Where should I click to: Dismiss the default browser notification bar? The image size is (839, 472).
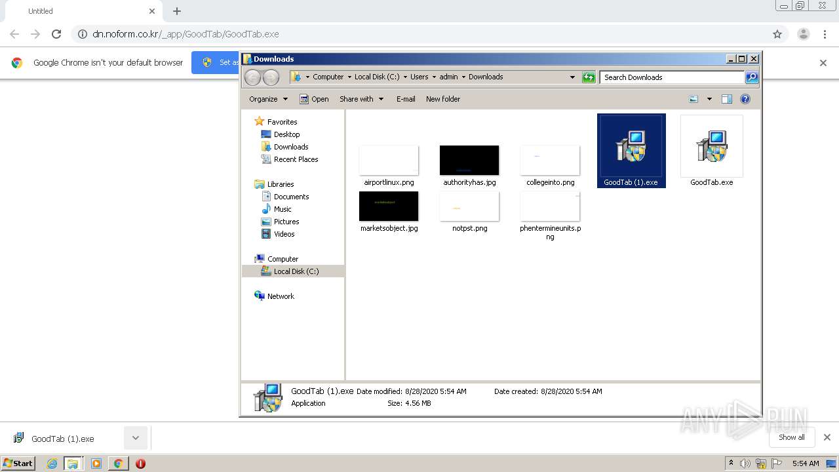tap(823, 63)
